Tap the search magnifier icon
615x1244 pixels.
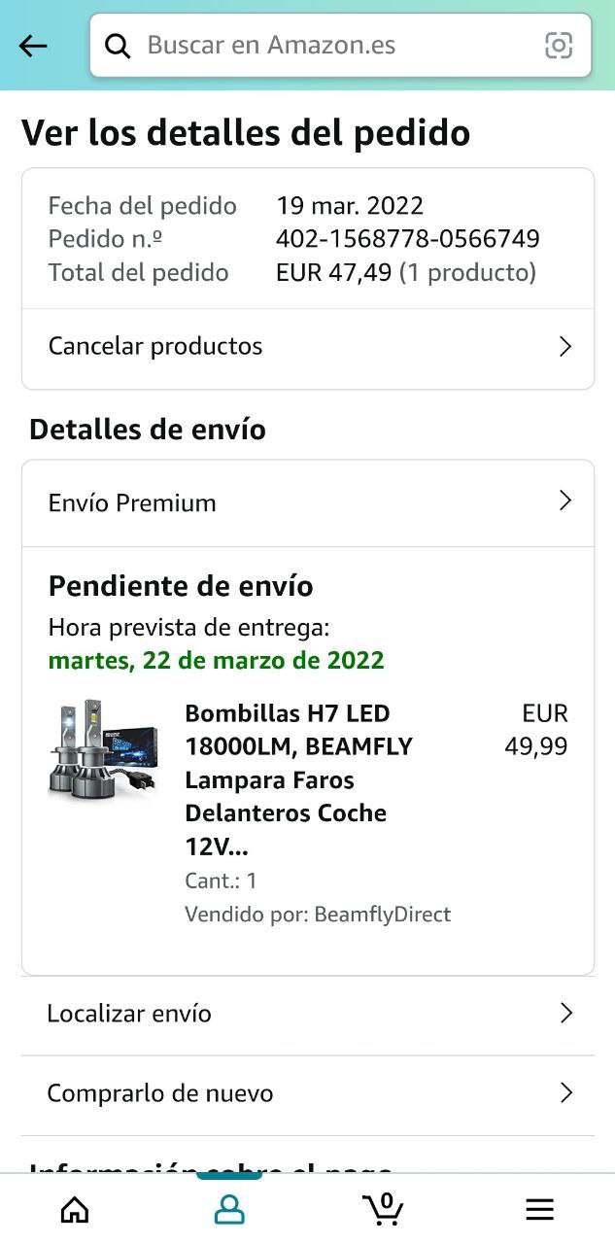click(118, 46)
